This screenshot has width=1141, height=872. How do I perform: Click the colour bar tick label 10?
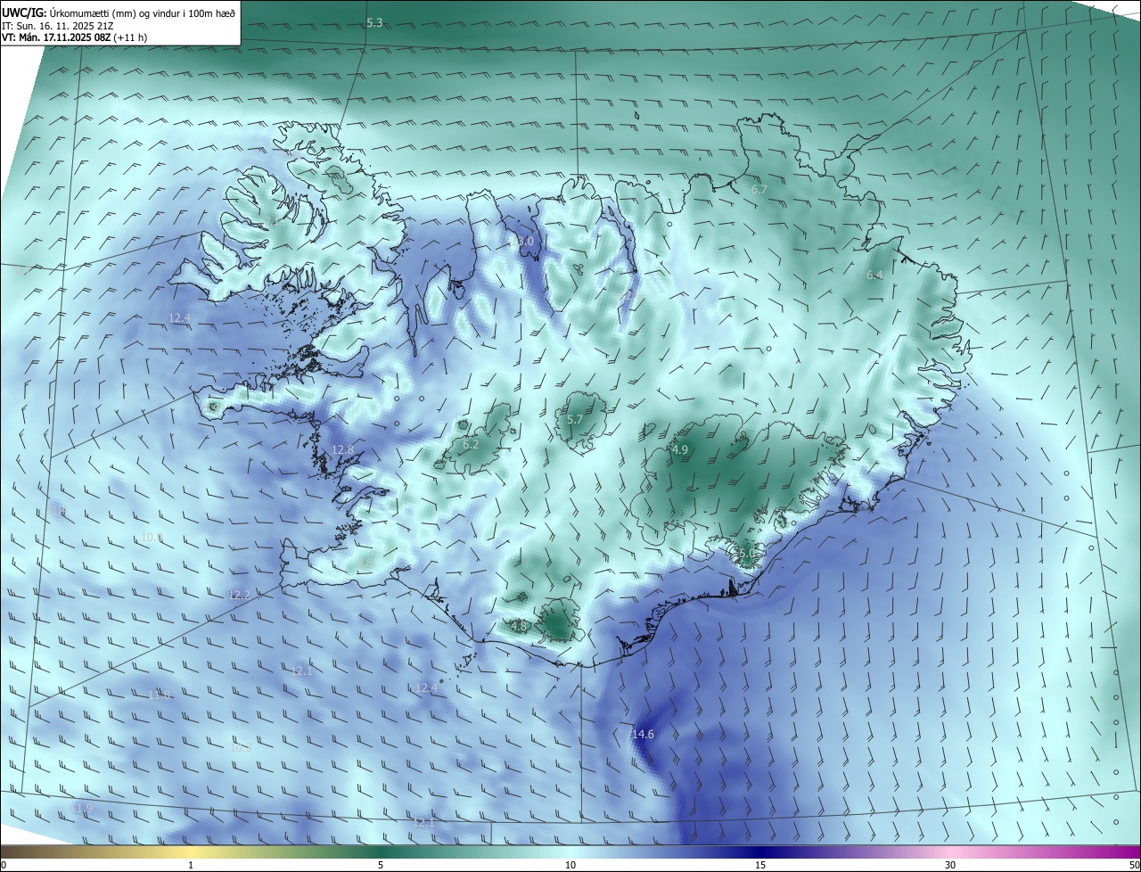point(570,865)
